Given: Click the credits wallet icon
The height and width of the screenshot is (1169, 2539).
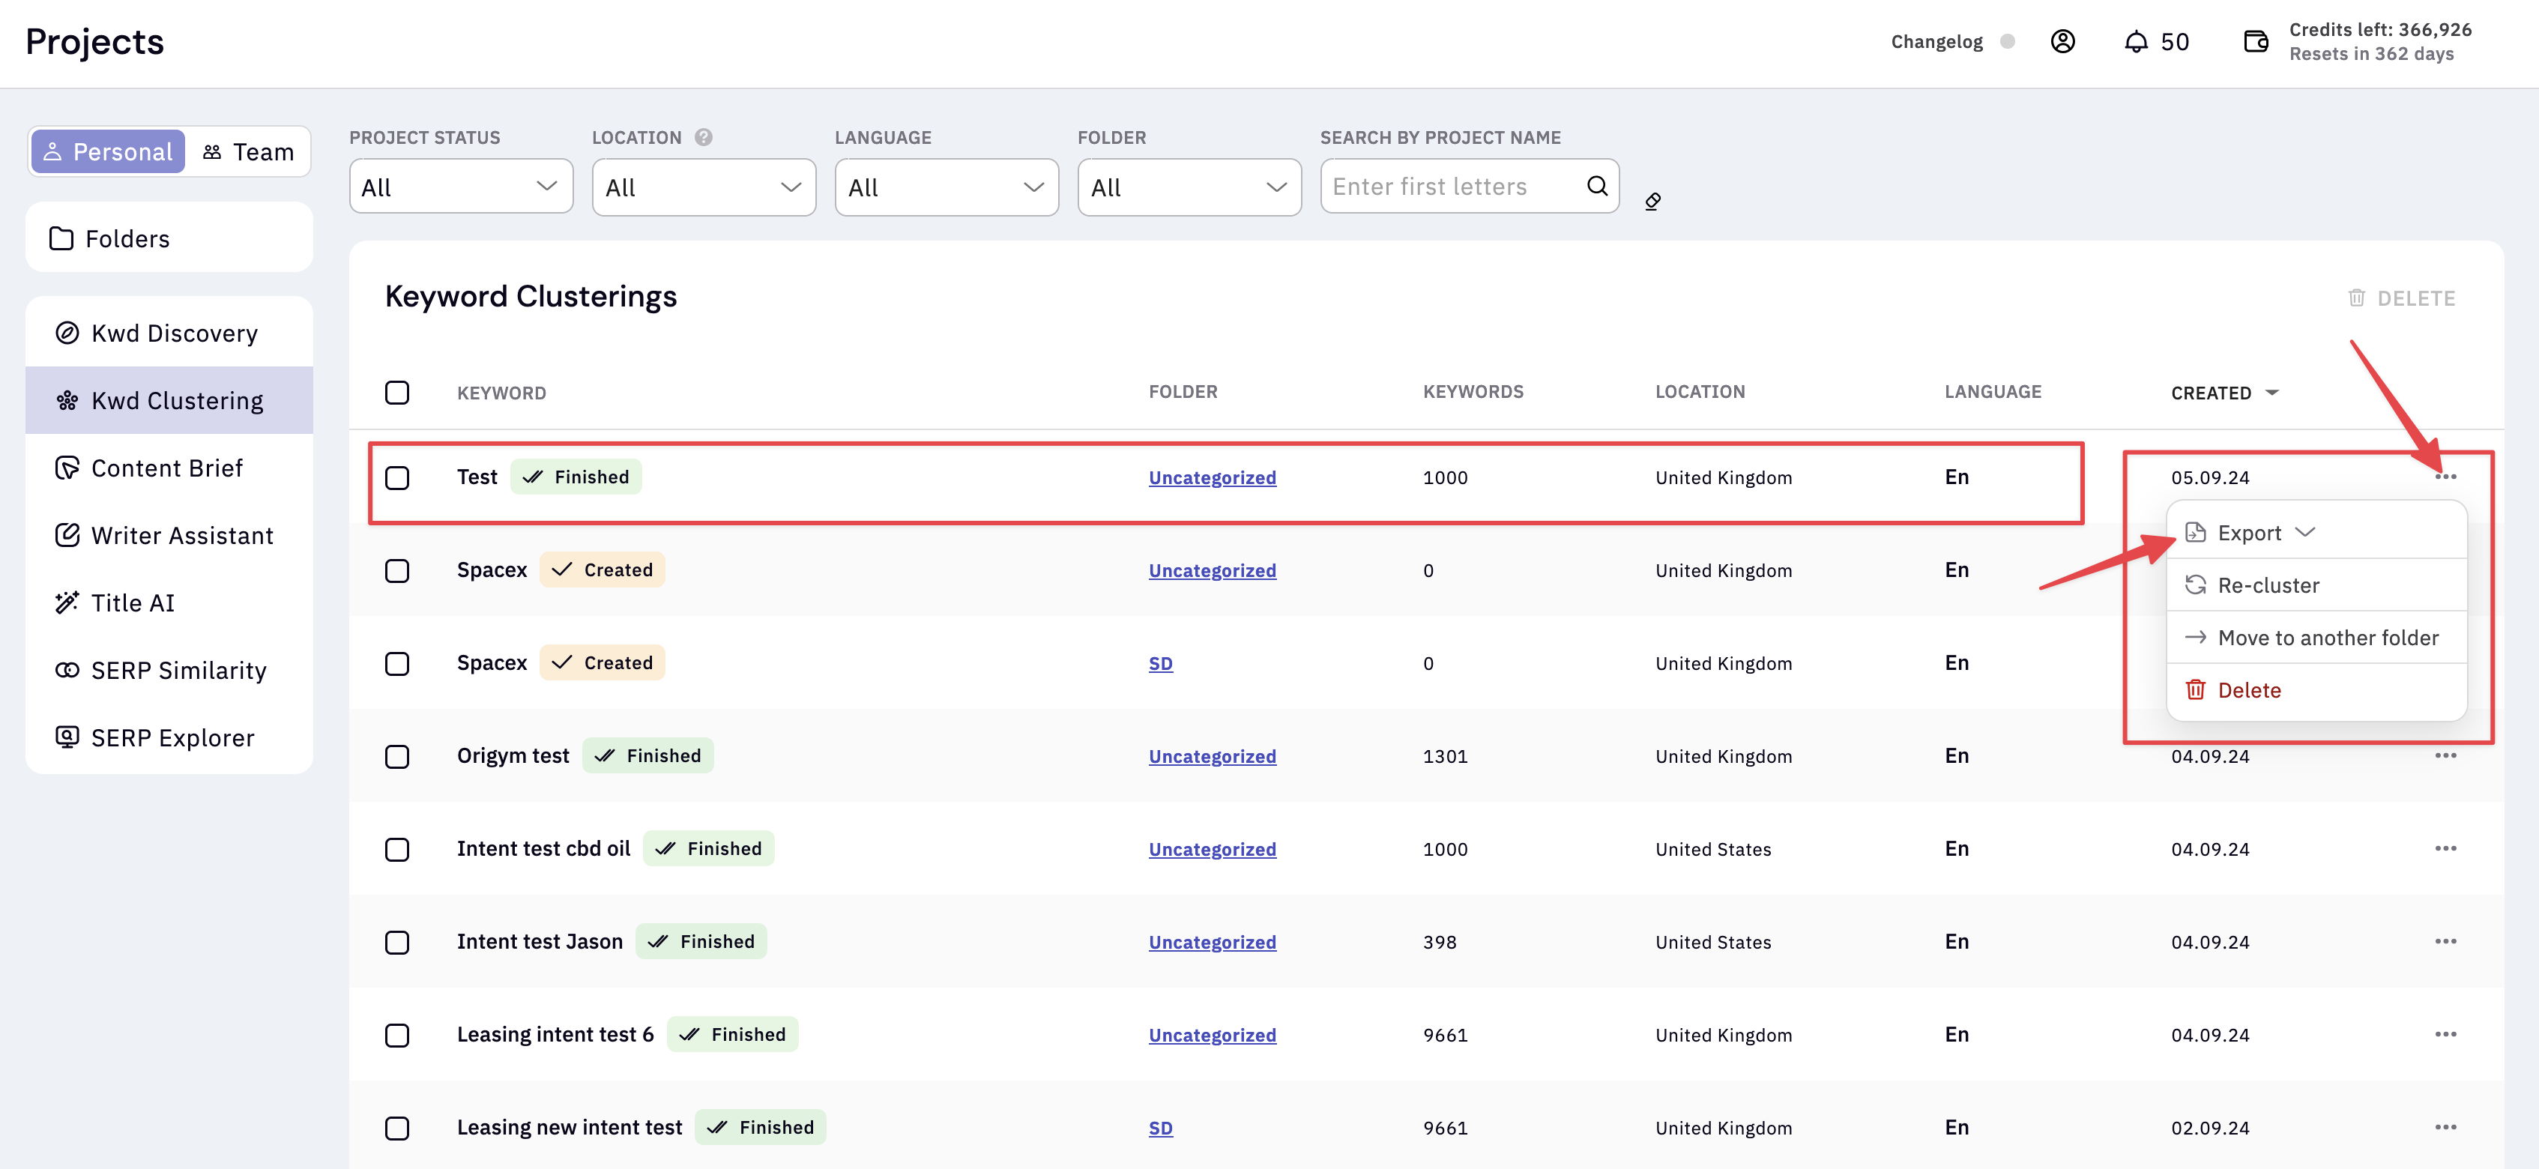Looking at the screenshot, I should (2255, 41).
